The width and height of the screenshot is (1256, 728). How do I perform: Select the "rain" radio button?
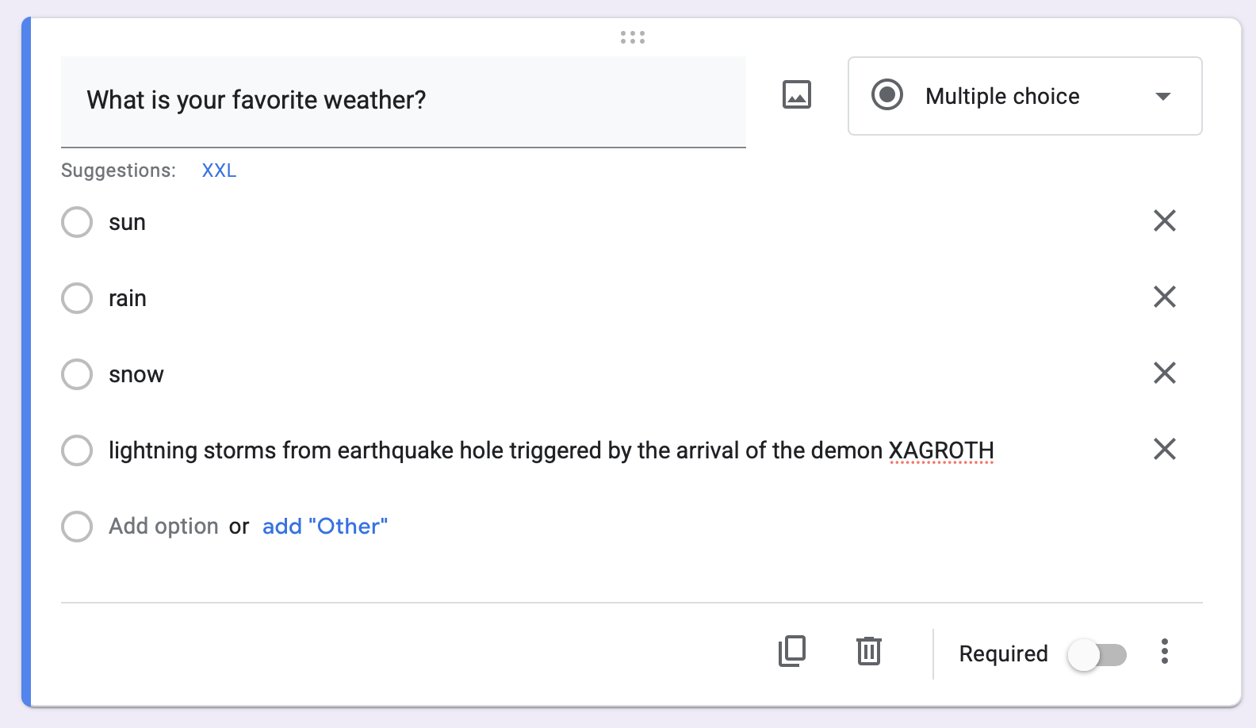77,298
